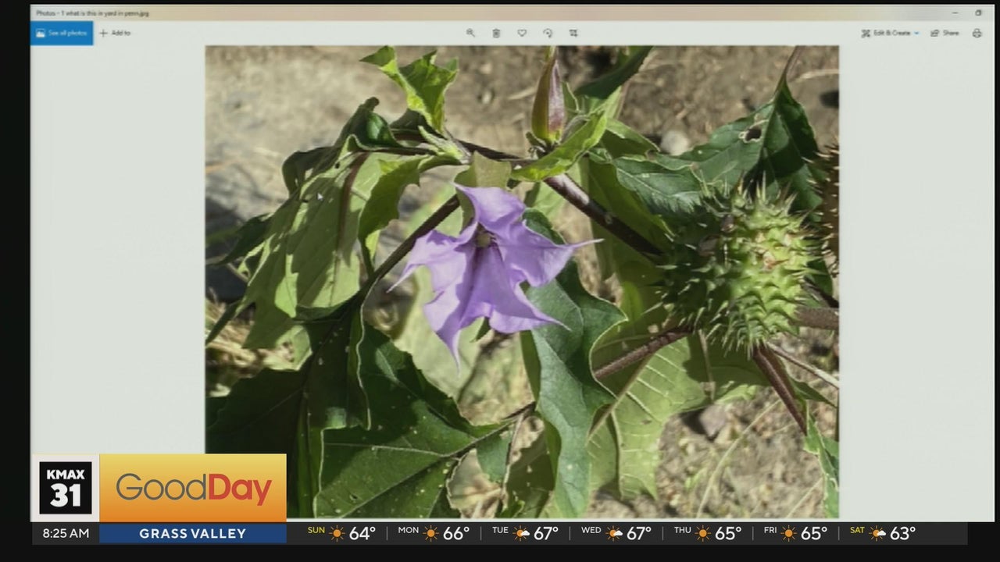The height and width of the screenshot is (562, 1000).
Task: Click the KMAX 31 station logo
Action: (x=66, y=488)
